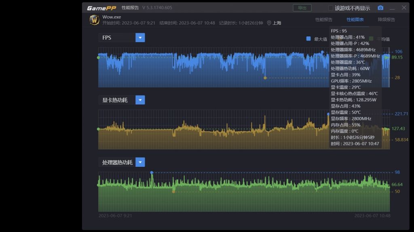The image size is (414, 232).
Task: Click the 导出 export button
Action: [x=302, y=8]
